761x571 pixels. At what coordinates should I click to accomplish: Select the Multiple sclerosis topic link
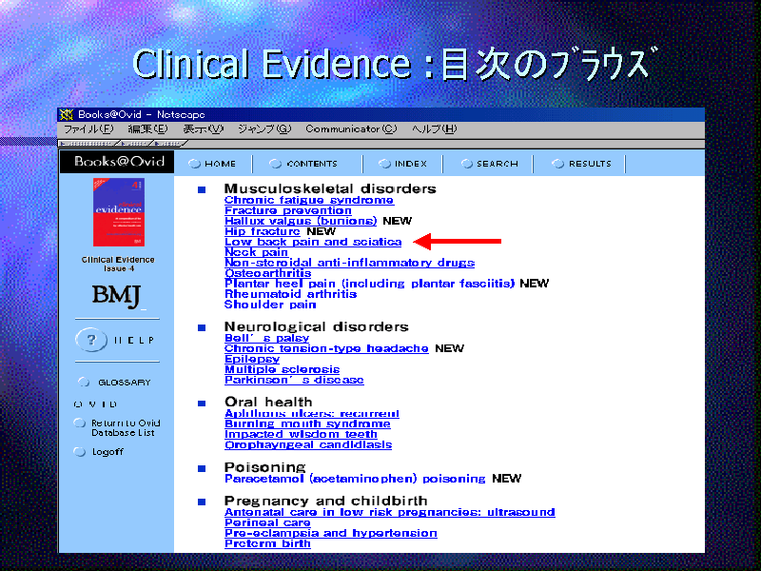pos(282,369)
